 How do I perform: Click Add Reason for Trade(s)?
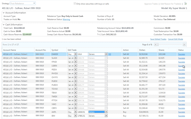coord(170,4)
